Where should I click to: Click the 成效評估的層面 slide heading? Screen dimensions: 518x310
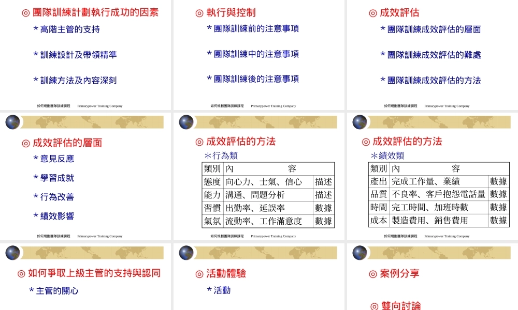62,143
